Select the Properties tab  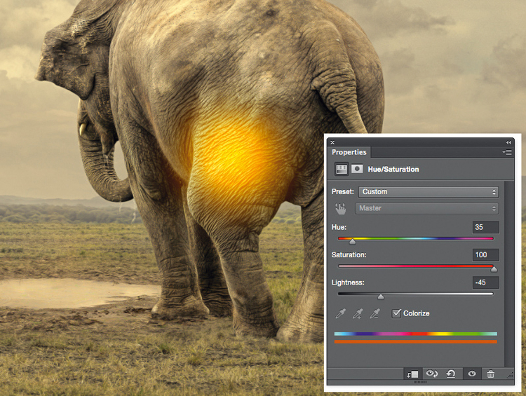coord(349,152)
